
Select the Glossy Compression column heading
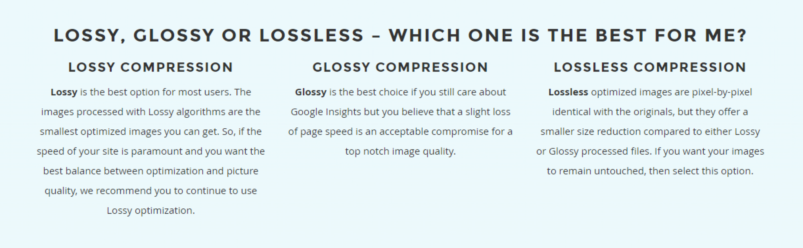[x=400, y=67]
